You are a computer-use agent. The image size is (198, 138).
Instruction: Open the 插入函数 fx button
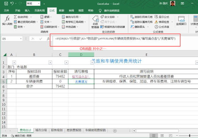coord(7,20)
